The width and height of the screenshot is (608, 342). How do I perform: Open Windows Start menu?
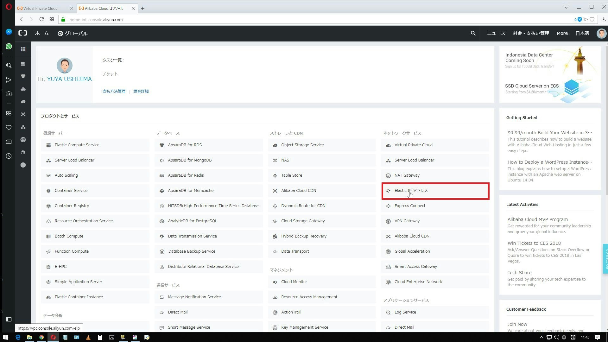click(5, 337)
